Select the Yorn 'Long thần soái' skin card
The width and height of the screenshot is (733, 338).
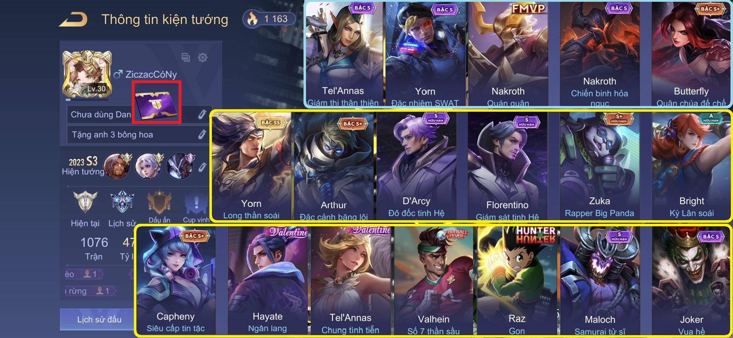click(251, 166)
